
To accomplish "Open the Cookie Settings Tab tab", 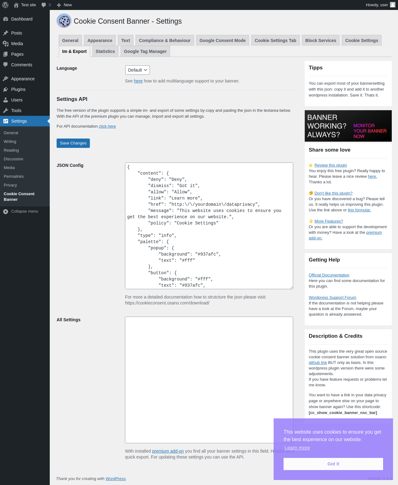I will click(275, 40).
